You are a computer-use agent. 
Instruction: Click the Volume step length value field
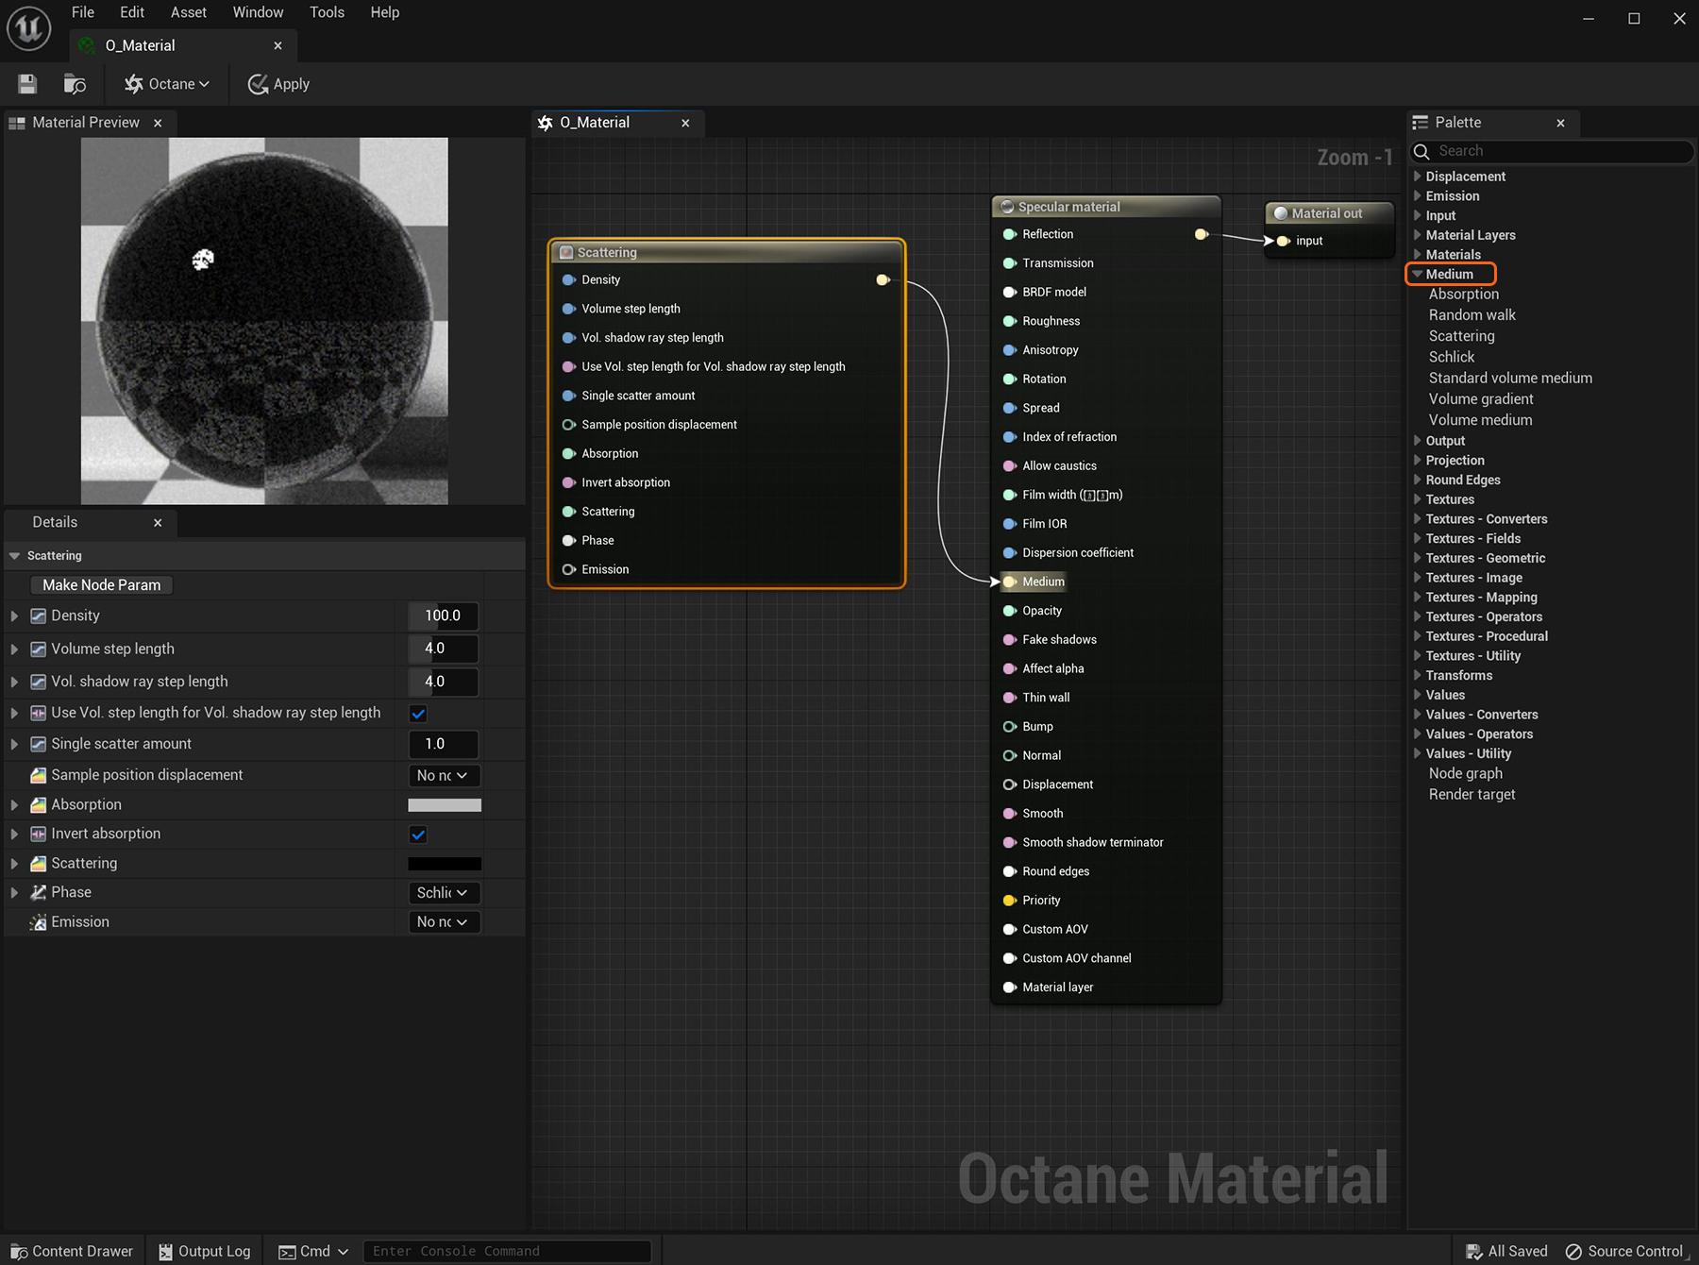444,649
